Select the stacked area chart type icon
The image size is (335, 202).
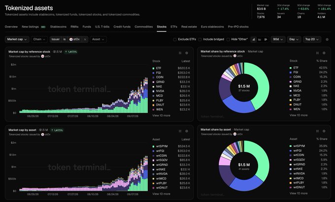[254, 39]
